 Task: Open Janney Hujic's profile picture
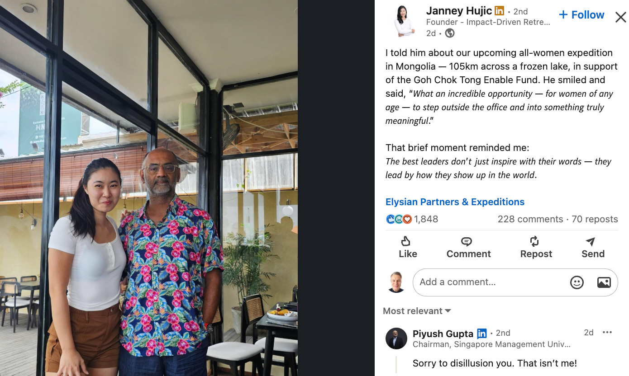[x=404, y=21]
